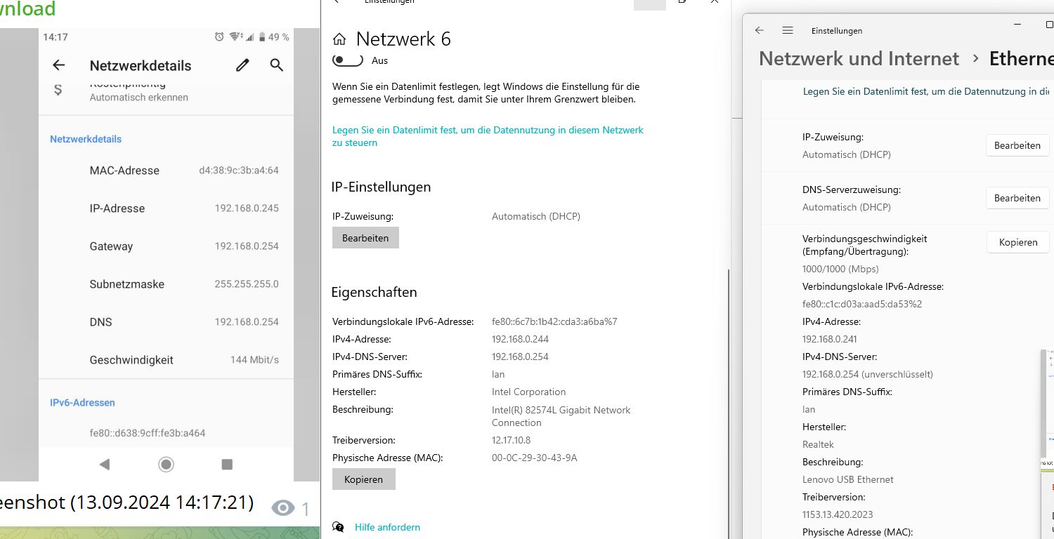Click the 192.168.0.254 (unverschlüsselt) DNS value

pos(868,374)
